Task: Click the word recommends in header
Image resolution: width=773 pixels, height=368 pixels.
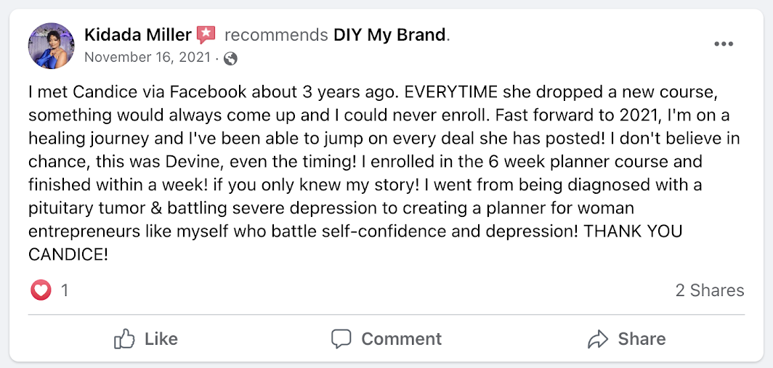Action: pos(276,35)
